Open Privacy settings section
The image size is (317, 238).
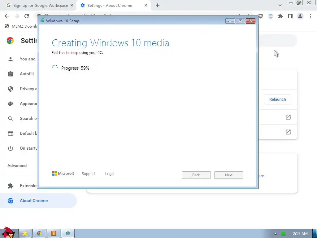tap(22, 89)
